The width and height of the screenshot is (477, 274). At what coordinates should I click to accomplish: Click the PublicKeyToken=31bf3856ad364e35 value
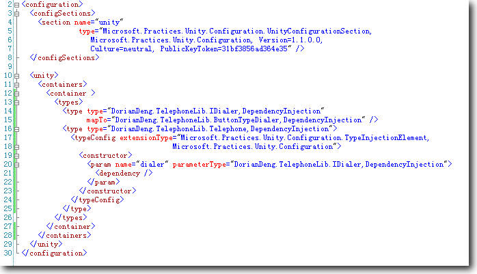(226, 49)
